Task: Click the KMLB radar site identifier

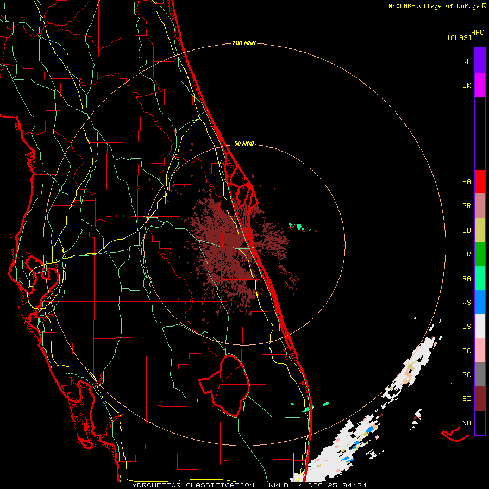Action: [280, 485]
